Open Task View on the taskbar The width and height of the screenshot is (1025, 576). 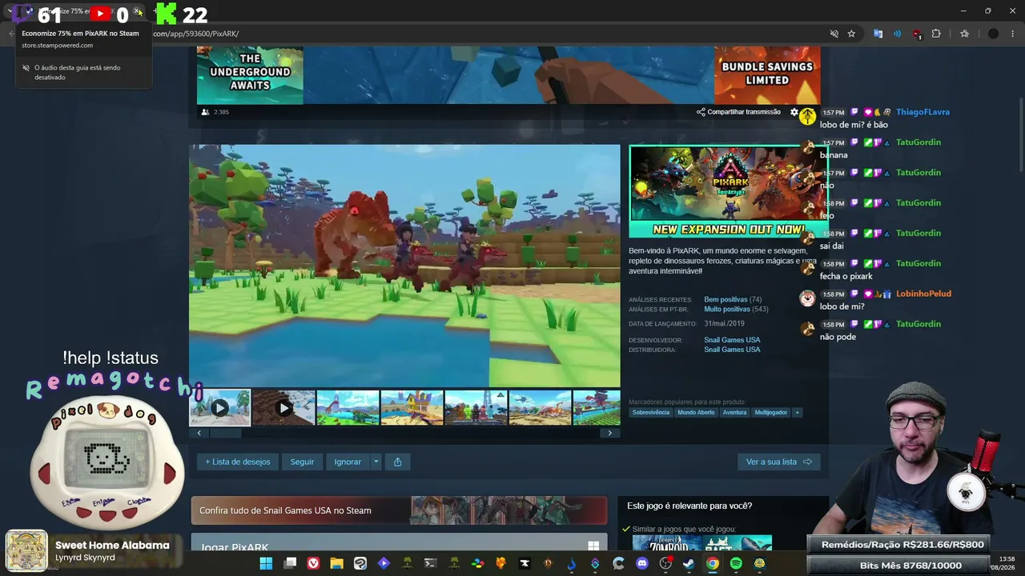(290, 563)
